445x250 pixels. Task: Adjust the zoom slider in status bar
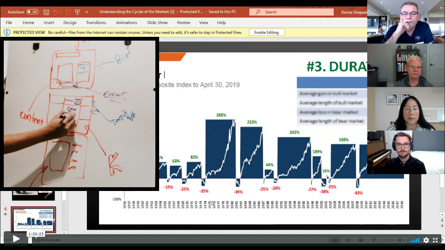(400, 240)
